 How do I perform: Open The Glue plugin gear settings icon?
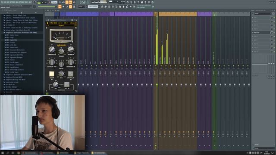tap(48, 20)
